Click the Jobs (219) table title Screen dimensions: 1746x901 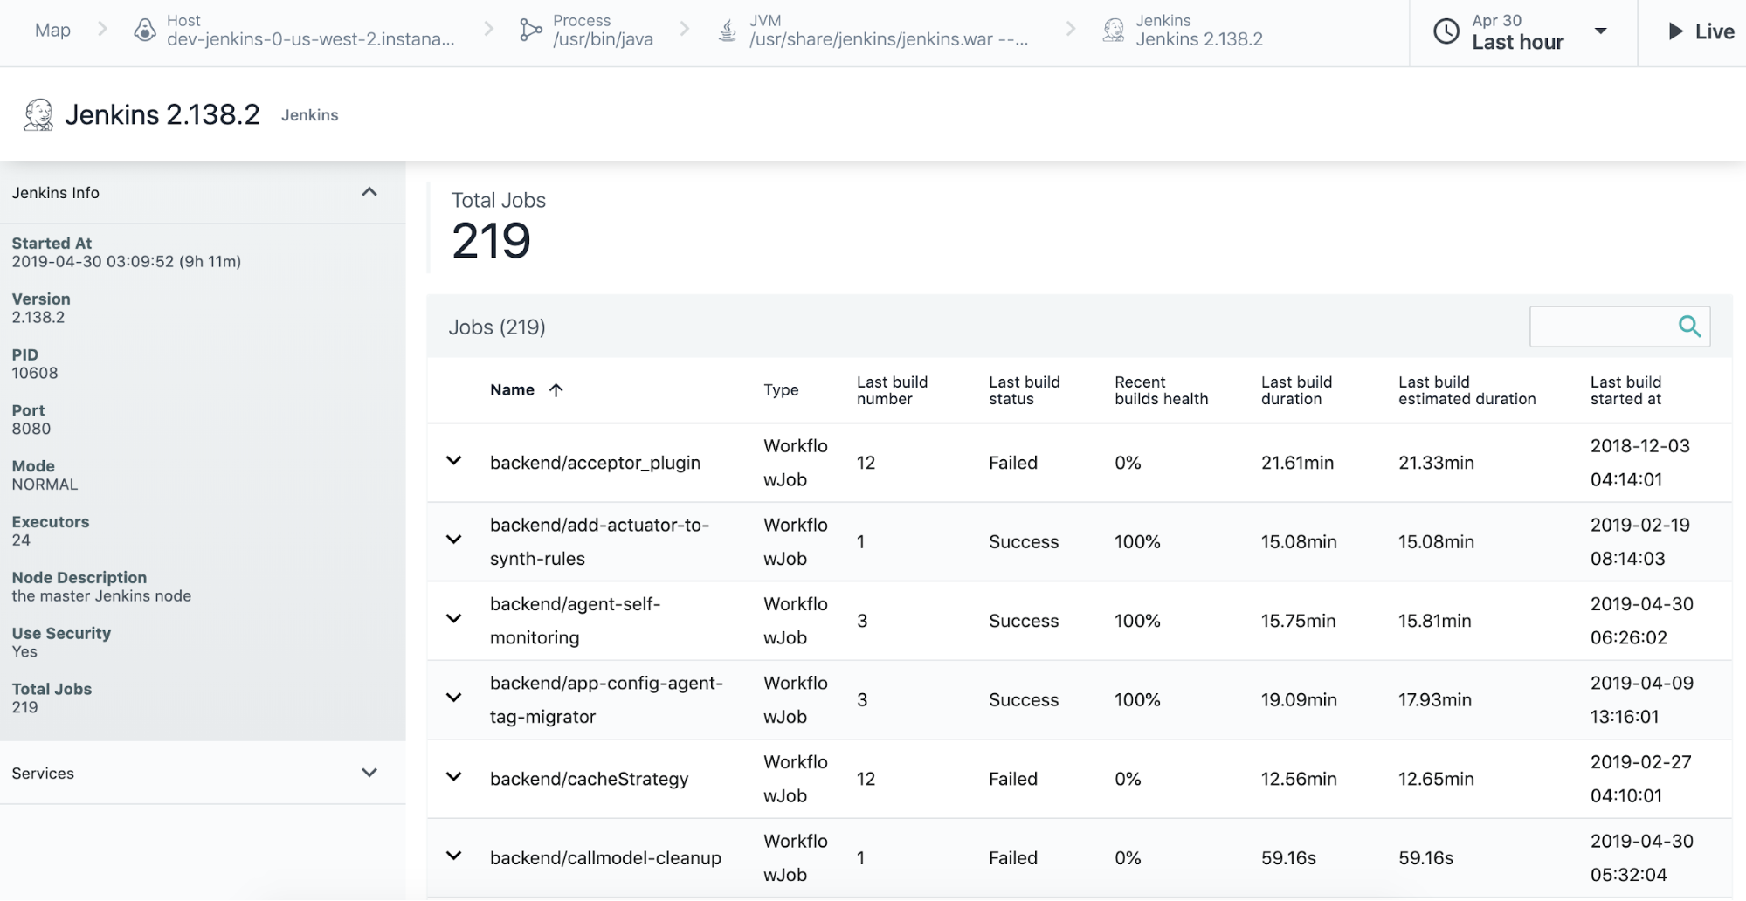[x=497, y=327]
